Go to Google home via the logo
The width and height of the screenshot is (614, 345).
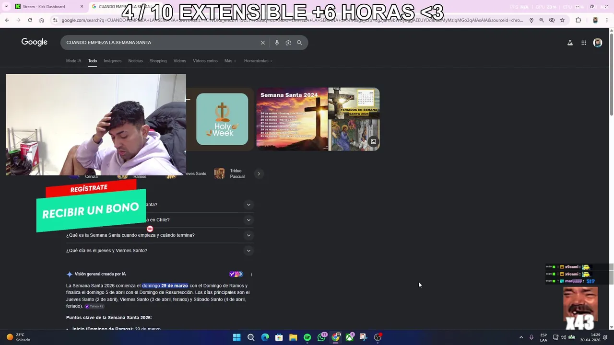point(34,42)
